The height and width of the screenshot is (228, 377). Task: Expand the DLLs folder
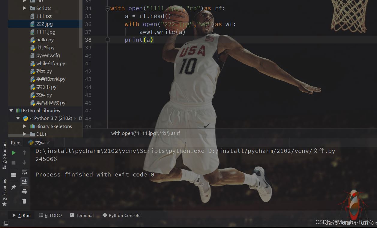click(x=25, y=134)
